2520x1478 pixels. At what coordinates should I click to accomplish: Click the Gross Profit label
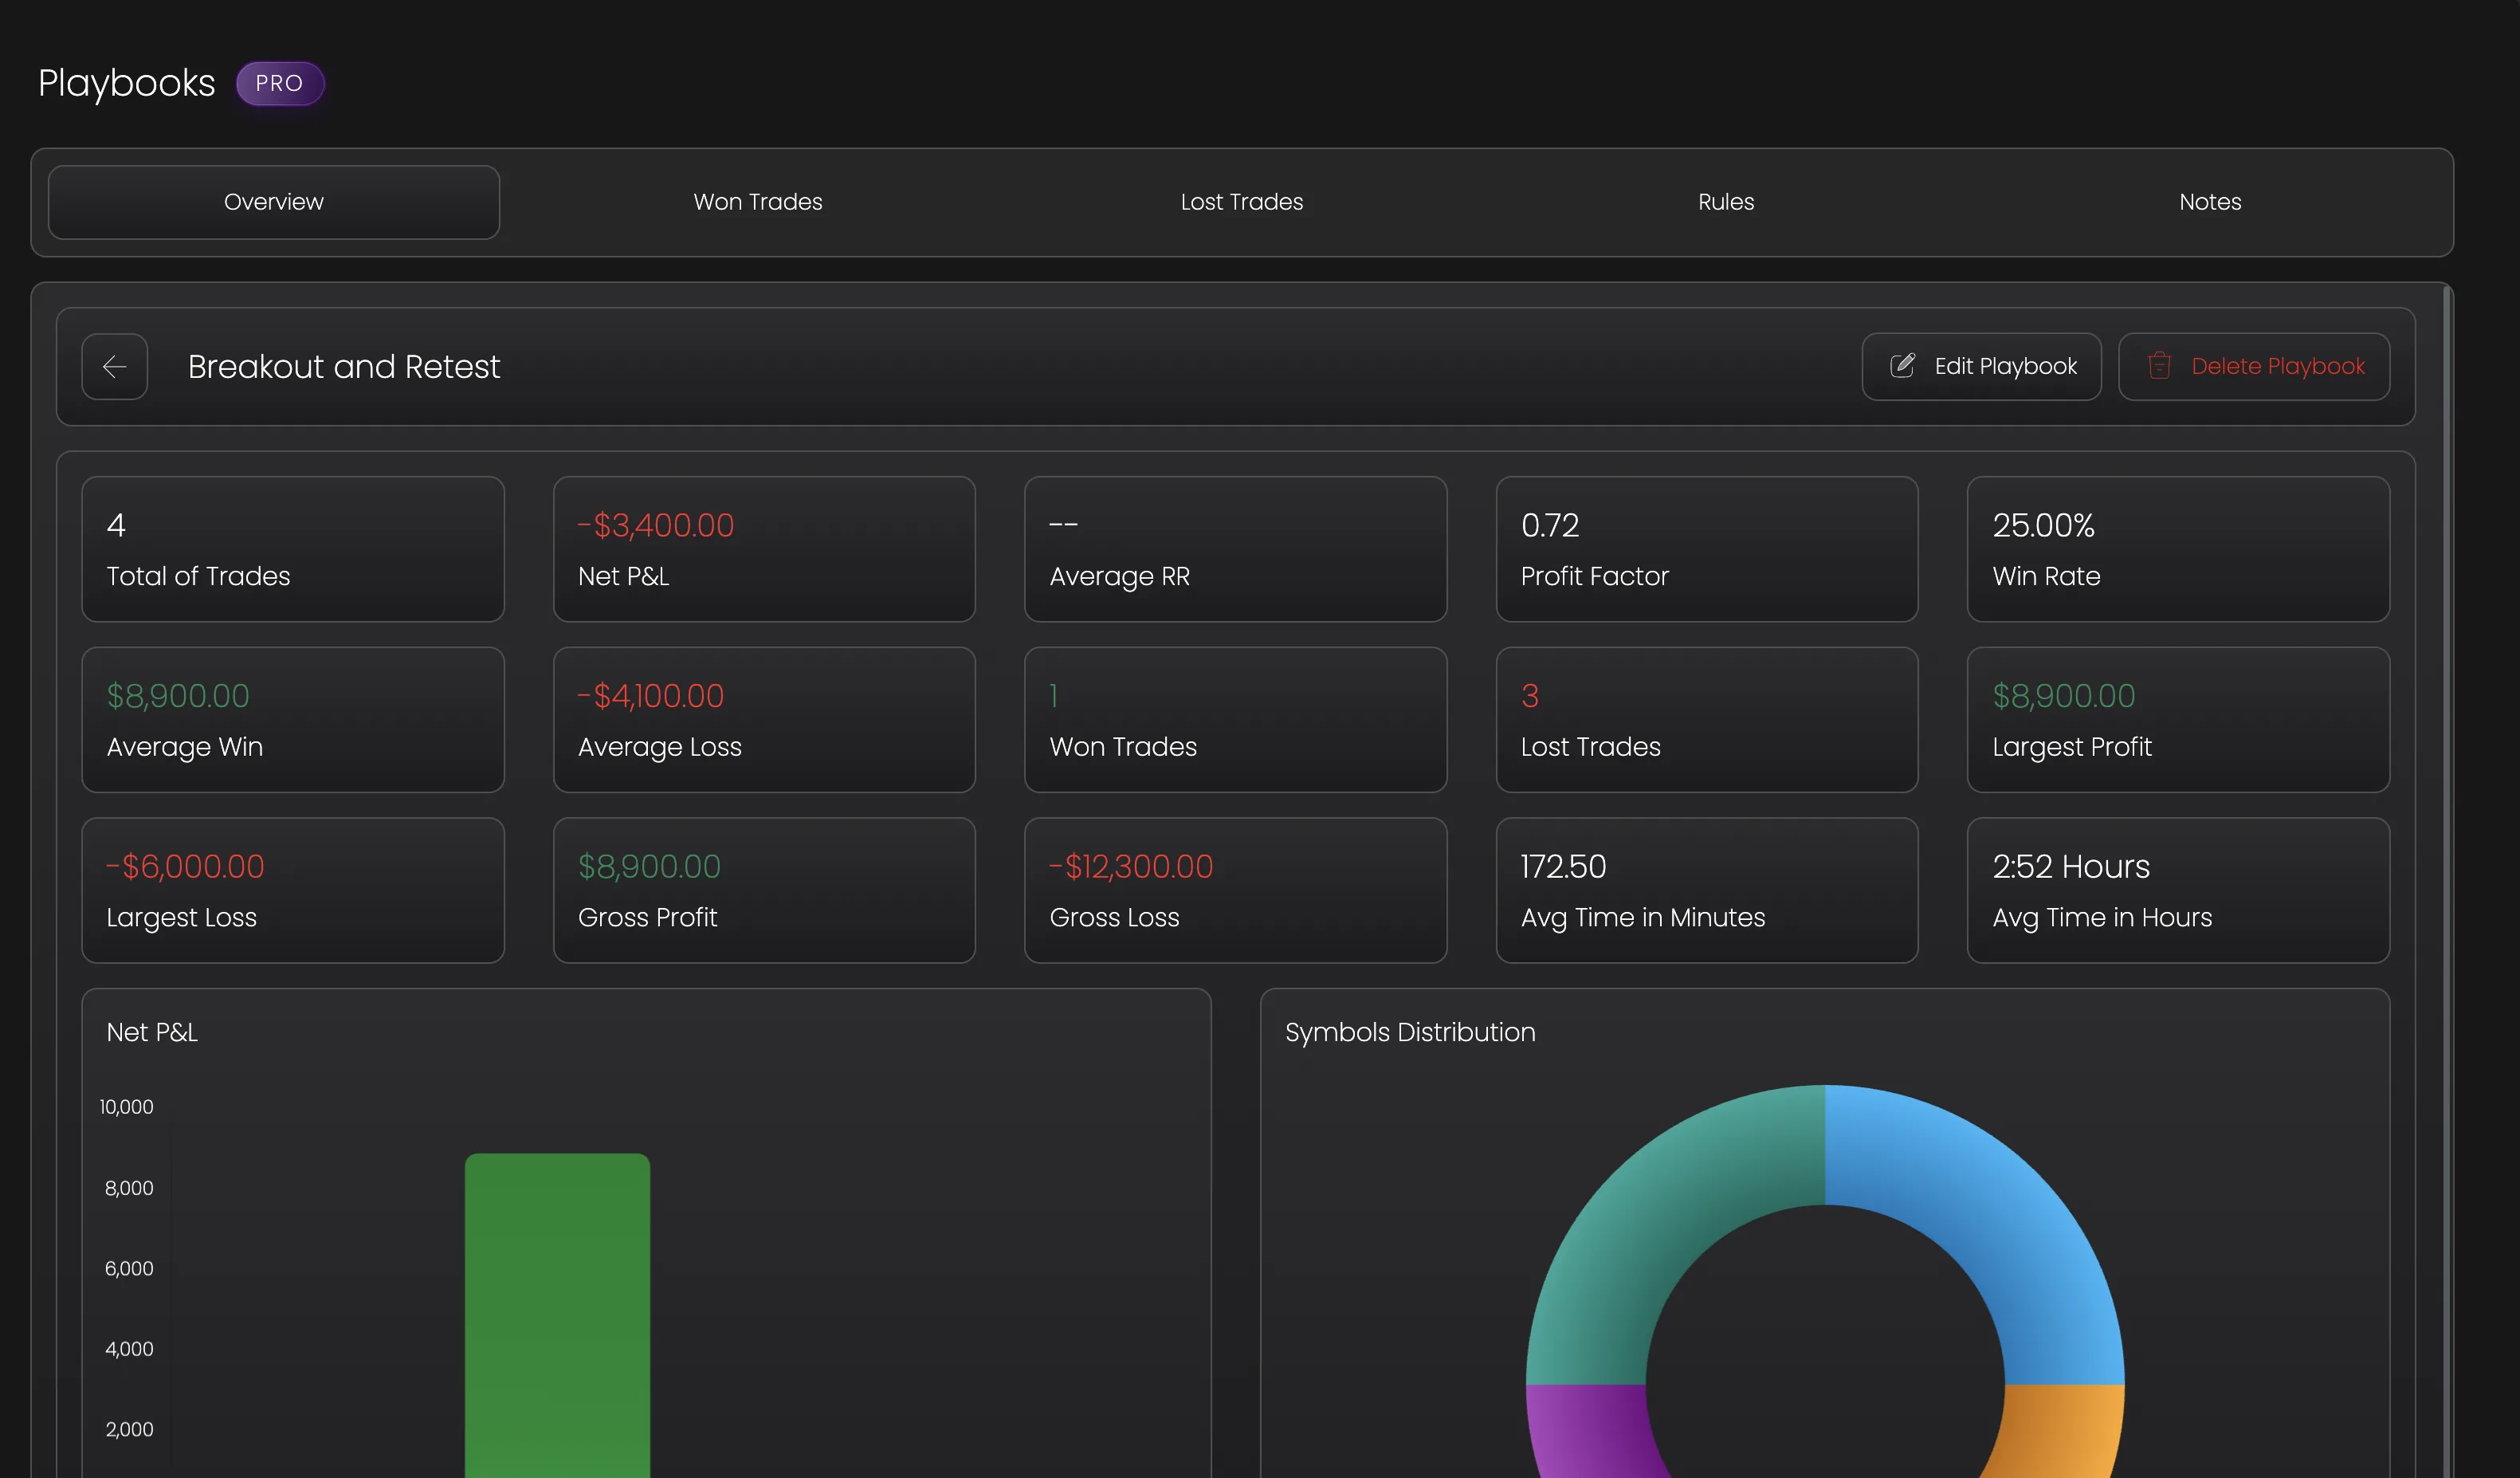647,917
